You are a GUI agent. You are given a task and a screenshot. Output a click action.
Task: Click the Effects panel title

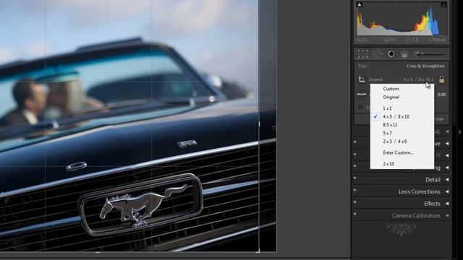pos(432,204)
